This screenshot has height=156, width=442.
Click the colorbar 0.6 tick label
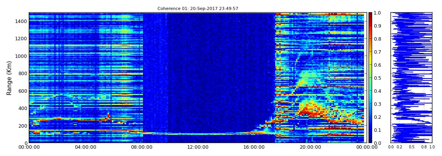pyautogui.click(x=378, y=65)
